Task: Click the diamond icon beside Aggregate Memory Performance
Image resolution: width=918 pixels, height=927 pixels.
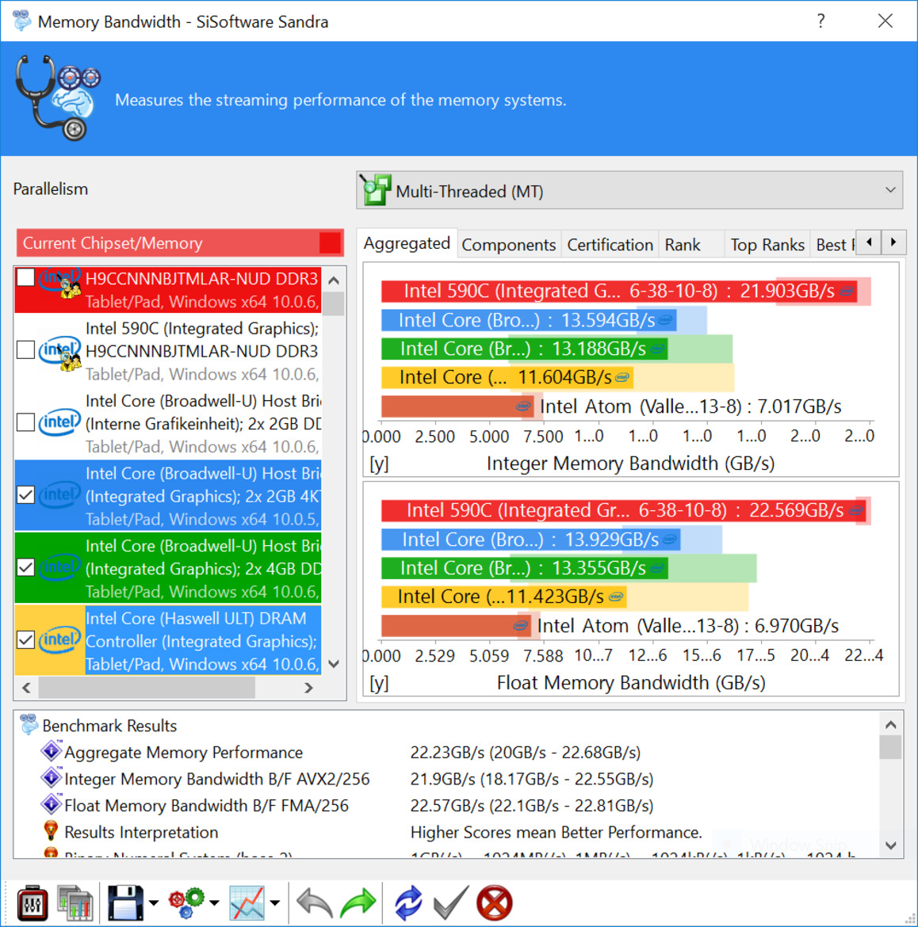Action: tap(52, 751)
